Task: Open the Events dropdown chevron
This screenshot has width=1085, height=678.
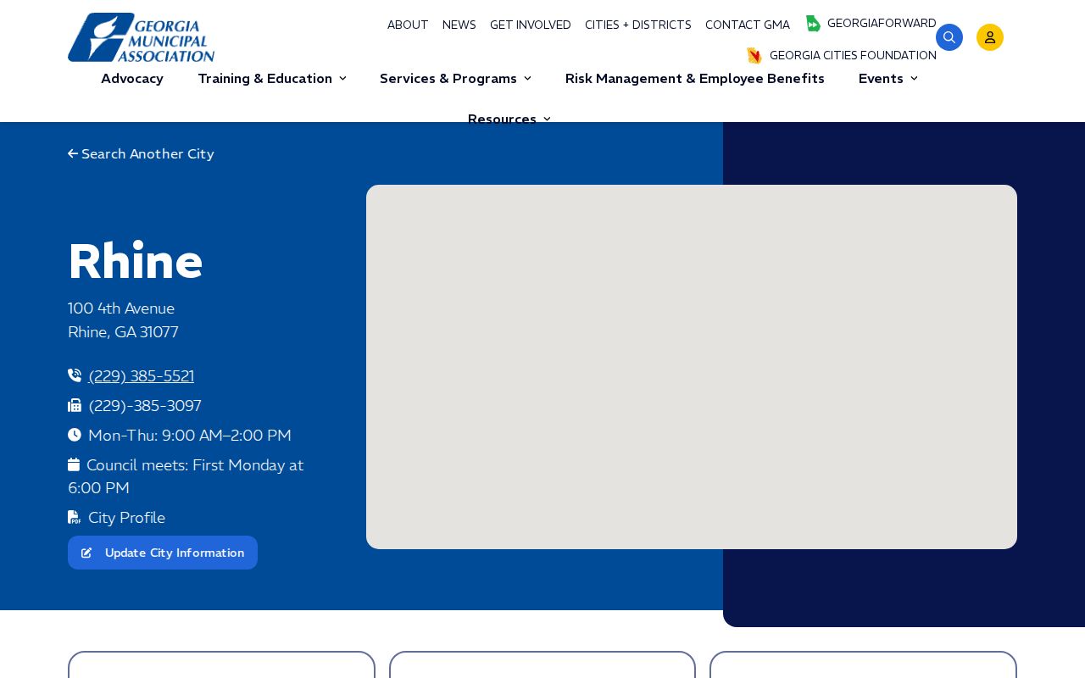Action: click(914, 79)
